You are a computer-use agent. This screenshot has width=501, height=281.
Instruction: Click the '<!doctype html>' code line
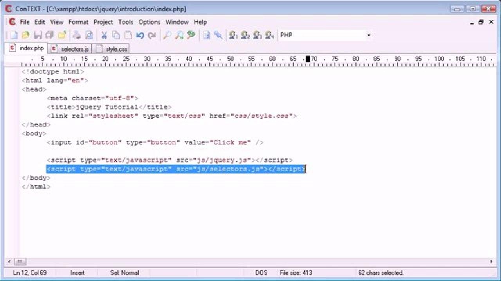coord(53,72)
